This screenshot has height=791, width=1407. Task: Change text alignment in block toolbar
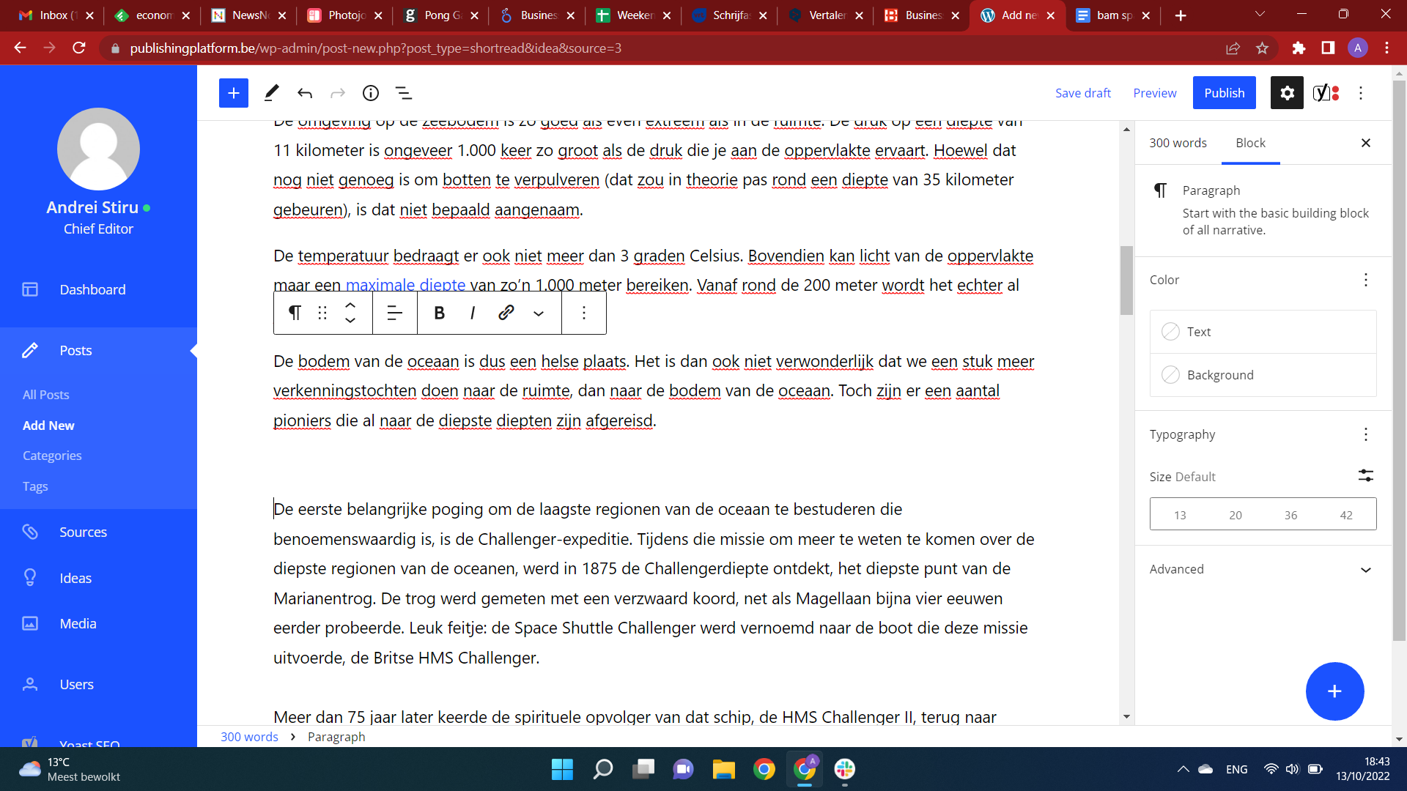click(x=394, y=313)
